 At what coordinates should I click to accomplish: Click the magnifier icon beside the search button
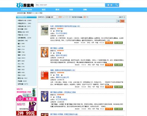pos(117,5)
